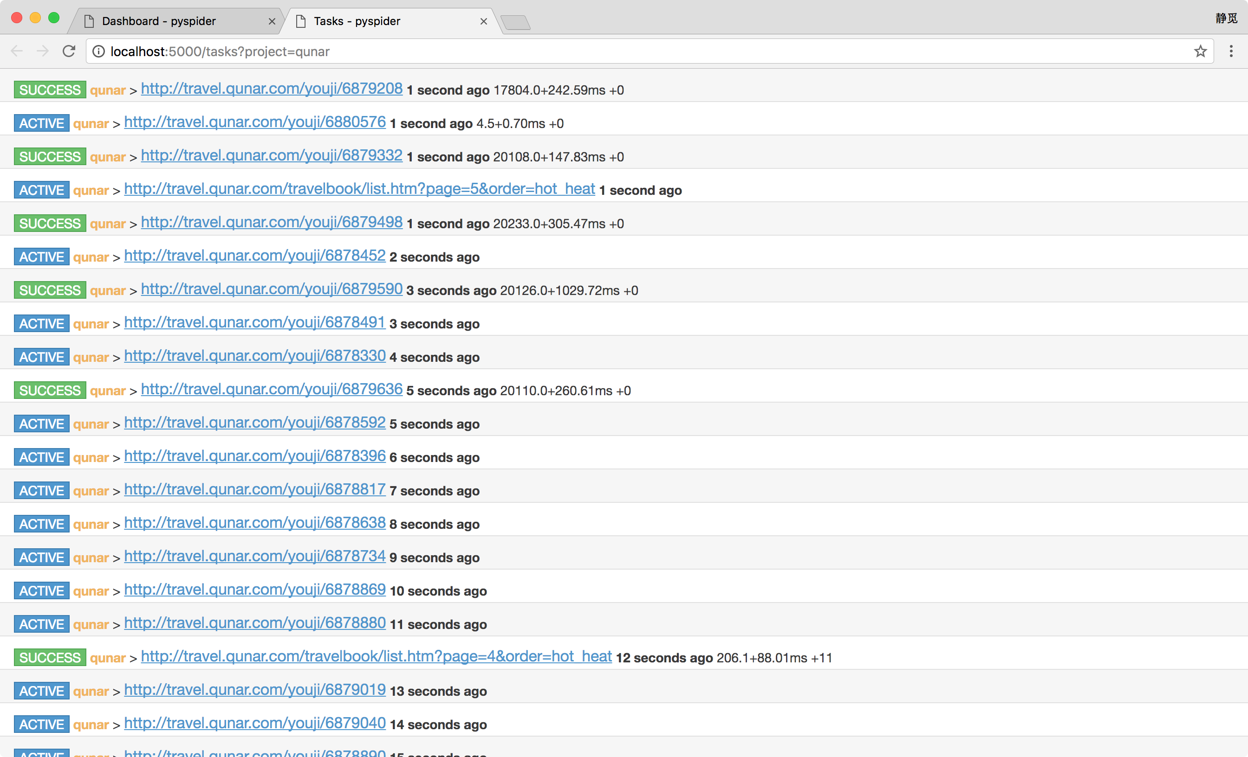This screenshot has height=757, width=1248.
Task: Click green macOS fullscreen window button
Action: [x=54, y=18]
